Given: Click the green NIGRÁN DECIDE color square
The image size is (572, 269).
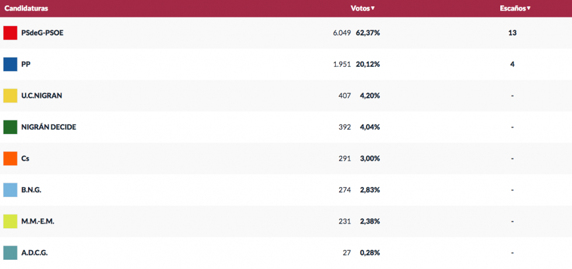Looking at the screenshot, I should [x=10, y=127].
